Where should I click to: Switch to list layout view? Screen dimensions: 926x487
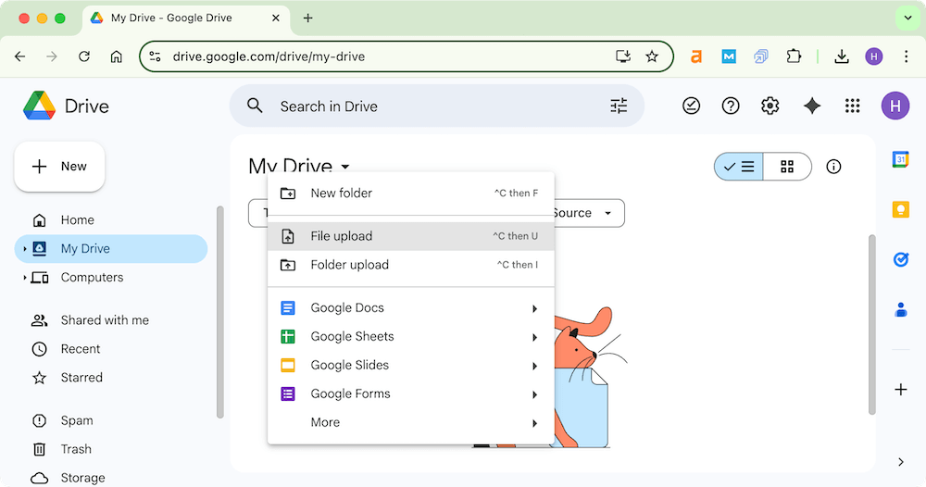(739, 167)
